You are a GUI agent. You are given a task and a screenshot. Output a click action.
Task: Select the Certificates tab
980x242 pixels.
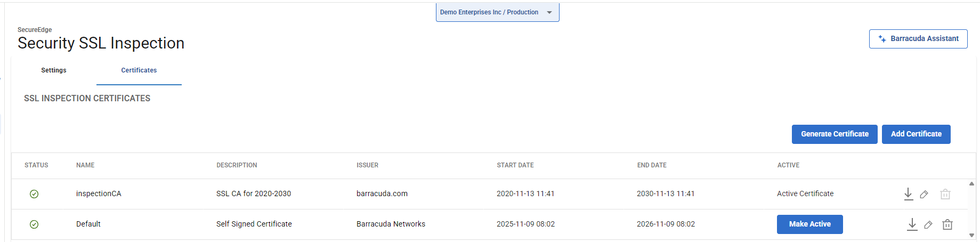tap(139, 70)
